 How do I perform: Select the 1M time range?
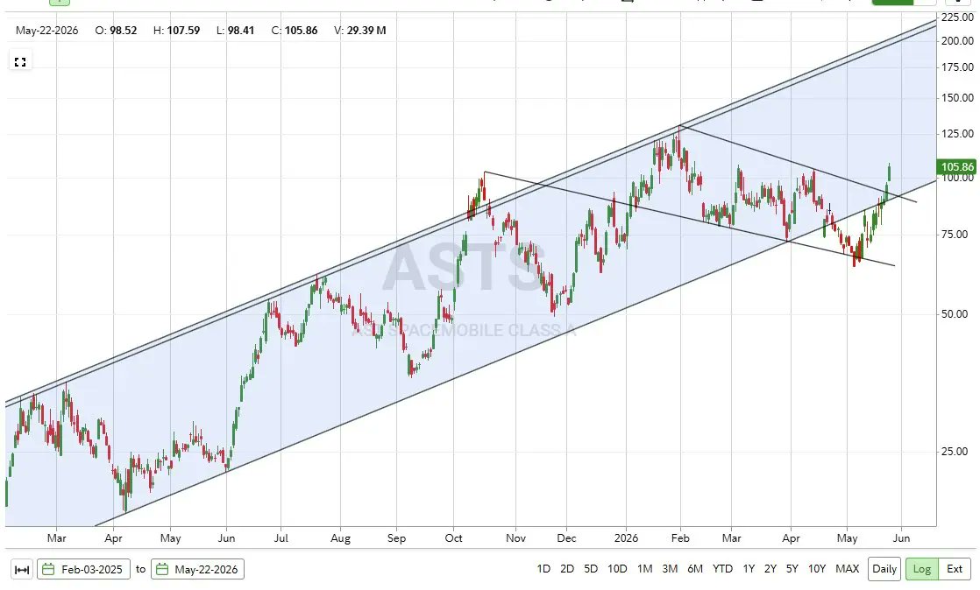pos(644,569)
